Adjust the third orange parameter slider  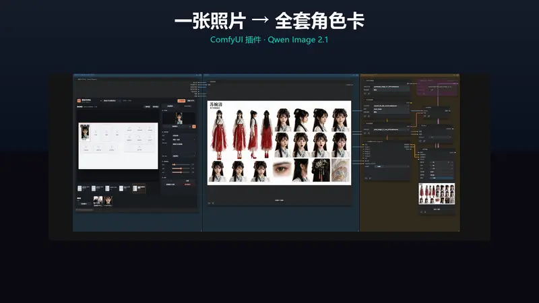pyautogui.click(x=181, y=172)
